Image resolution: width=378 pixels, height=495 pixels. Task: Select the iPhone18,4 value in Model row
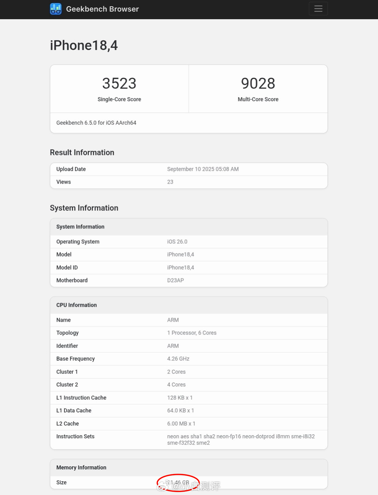[181, 255]
